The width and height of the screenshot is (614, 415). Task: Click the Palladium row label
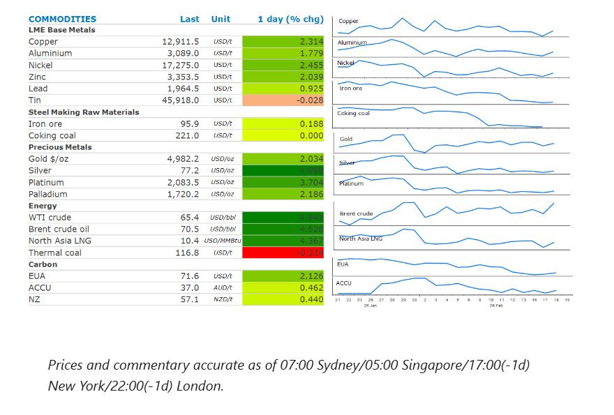(47, 194)
